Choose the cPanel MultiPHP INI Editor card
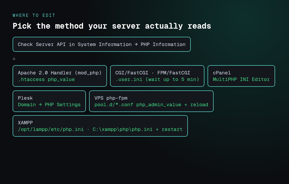 tap(241, 76)
